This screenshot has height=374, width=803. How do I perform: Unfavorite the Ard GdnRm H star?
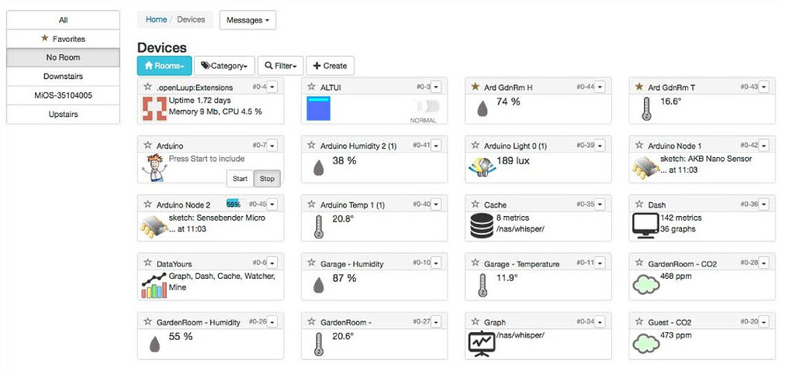pyautogui.click(x=476, y=87)
